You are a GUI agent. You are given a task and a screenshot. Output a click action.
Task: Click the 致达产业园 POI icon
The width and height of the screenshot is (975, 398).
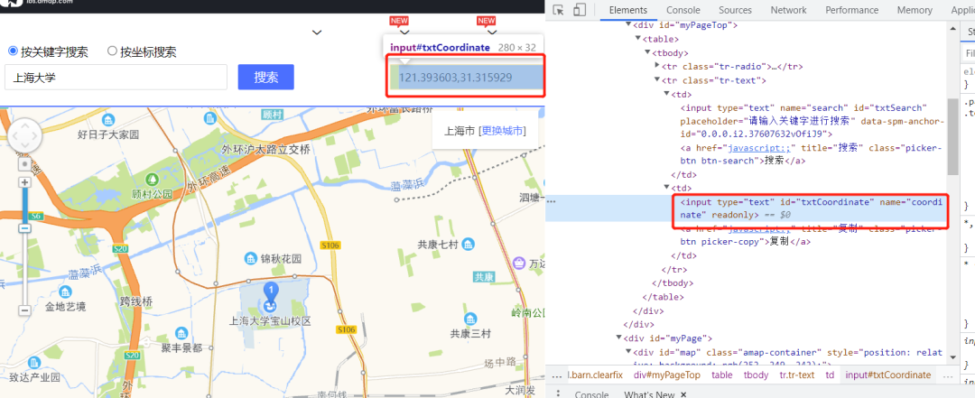(34, 362)
